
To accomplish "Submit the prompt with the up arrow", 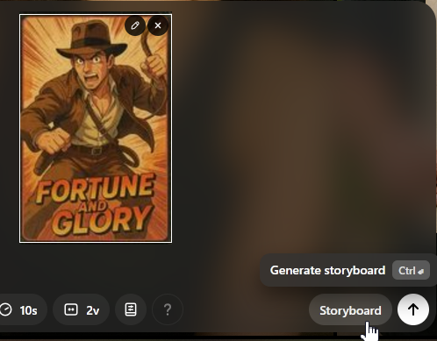I will coord(413,309).
